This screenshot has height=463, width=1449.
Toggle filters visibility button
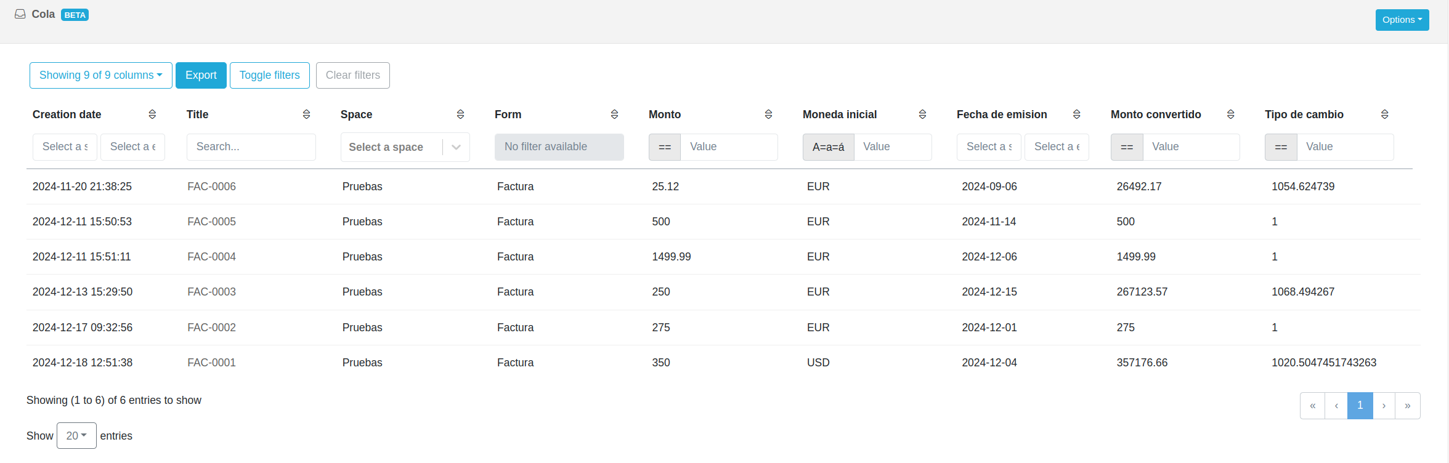coord(269,75)
